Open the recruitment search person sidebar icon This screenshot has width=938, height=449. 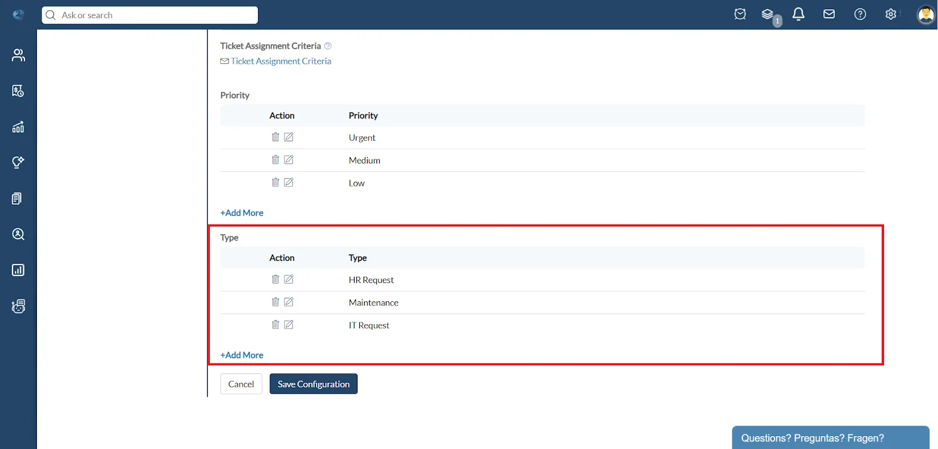coord(18,234)
